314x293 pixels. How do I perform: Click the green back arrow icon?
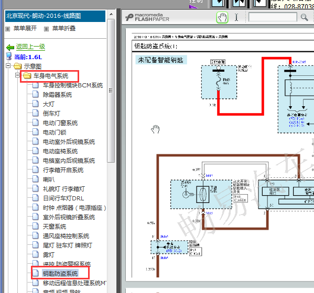click(x=10, y=48)
